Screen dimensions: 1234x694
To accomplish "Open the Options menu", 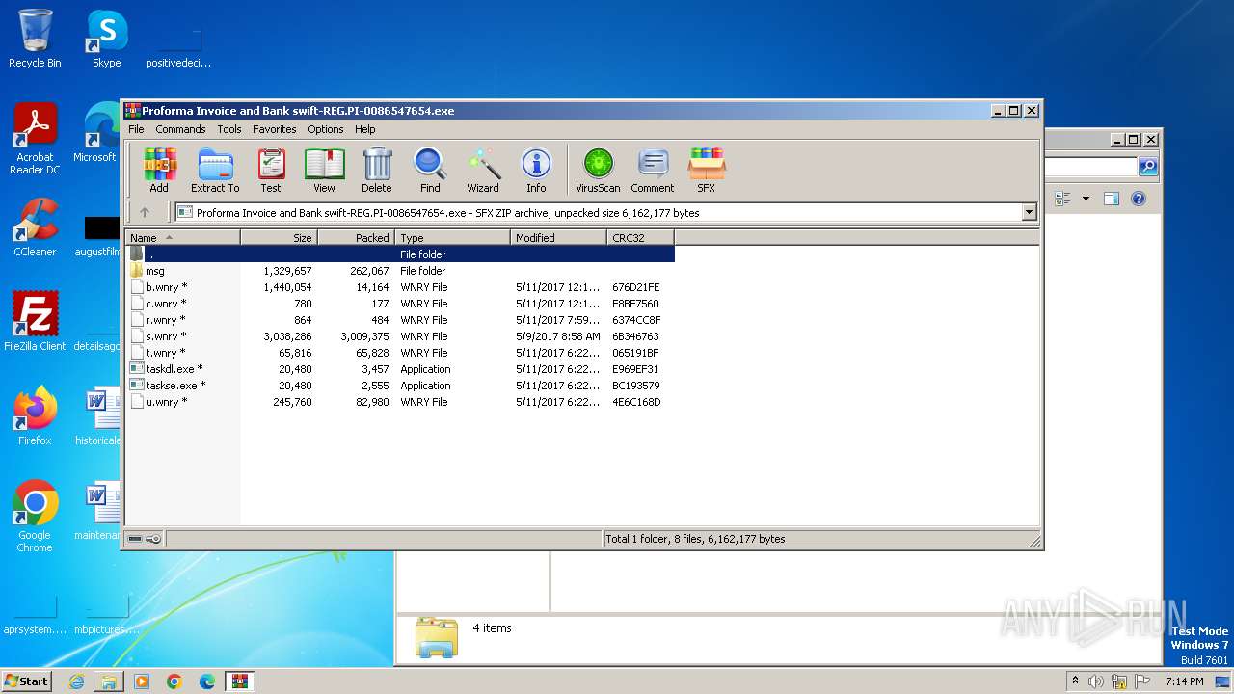I will point(326,129).
